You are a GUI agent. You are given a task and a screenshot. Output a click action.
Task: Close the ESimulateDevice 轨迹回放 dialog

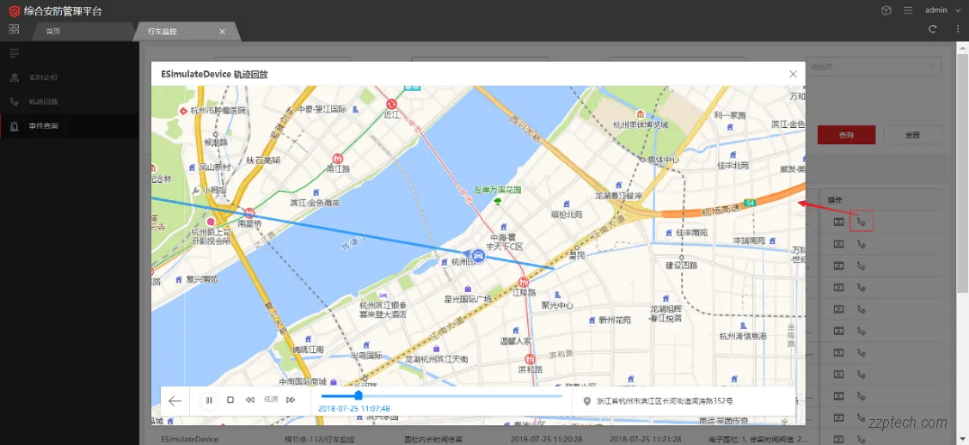793,74
